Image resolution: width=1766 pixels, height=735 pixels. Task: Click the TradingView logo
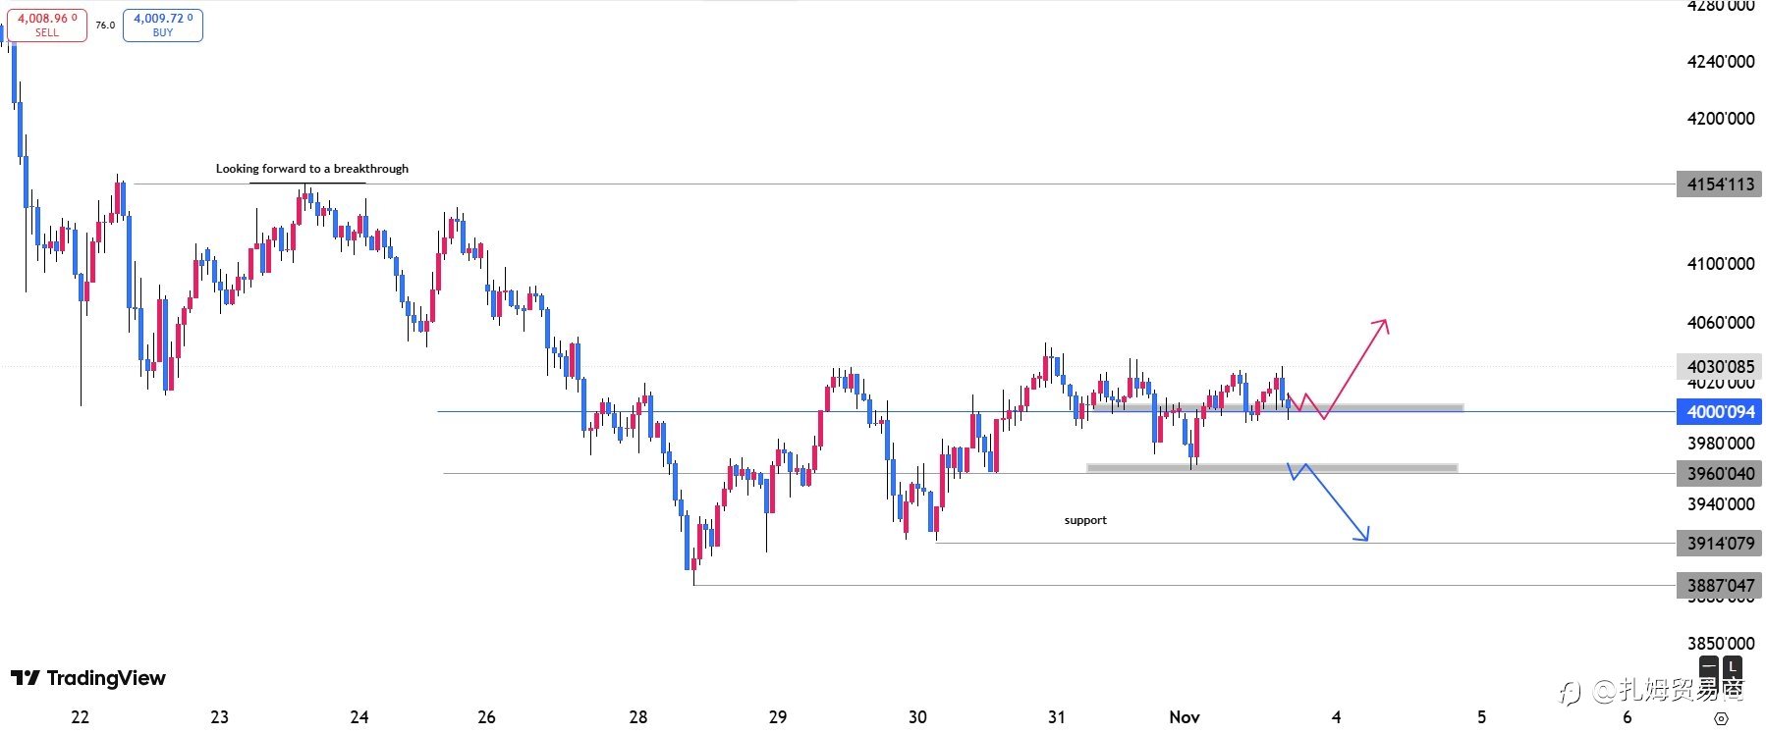click(88, 678)
